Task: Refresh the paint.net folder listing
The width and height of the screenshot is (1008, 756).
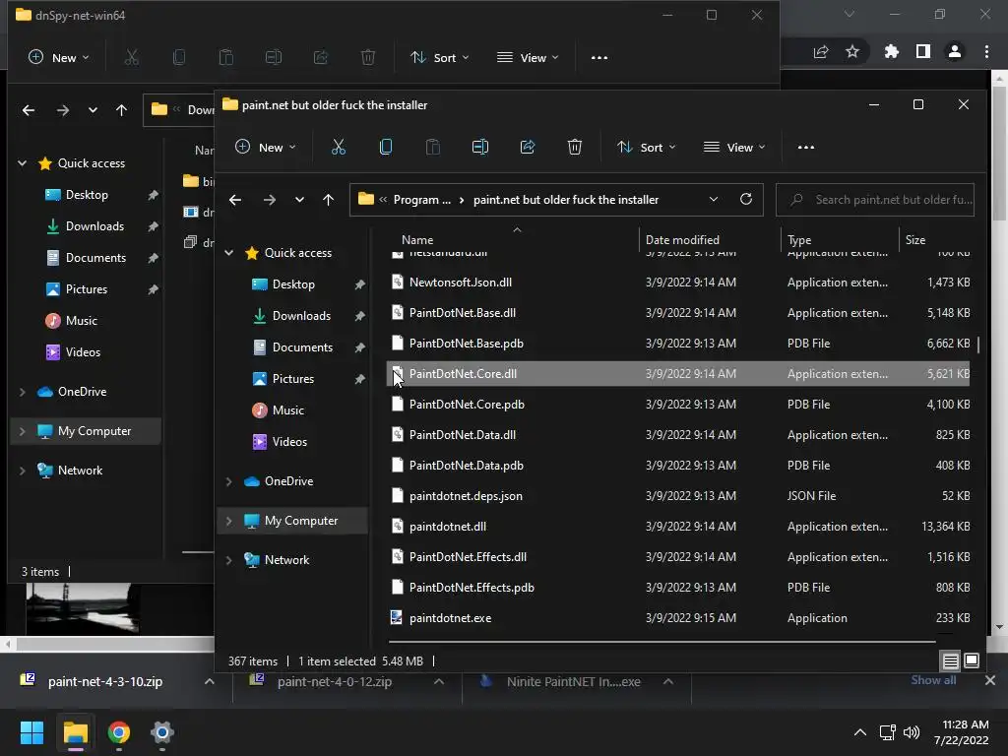Action: (x=746, y=199)
